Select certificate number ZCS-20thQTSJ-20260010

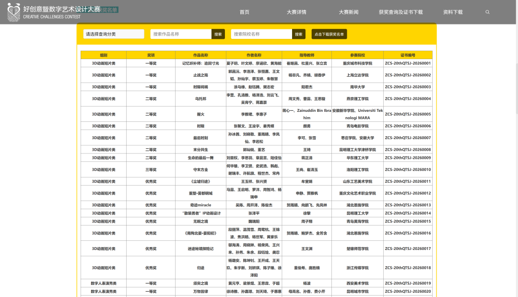click(408, 169)
